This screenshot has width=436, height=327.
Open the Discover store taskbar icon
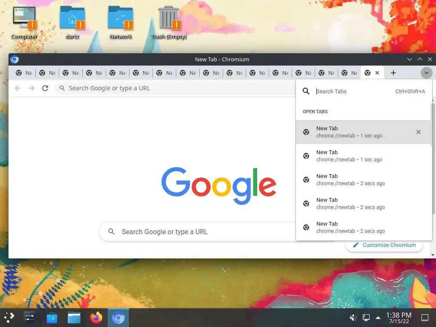pos(52,318)
